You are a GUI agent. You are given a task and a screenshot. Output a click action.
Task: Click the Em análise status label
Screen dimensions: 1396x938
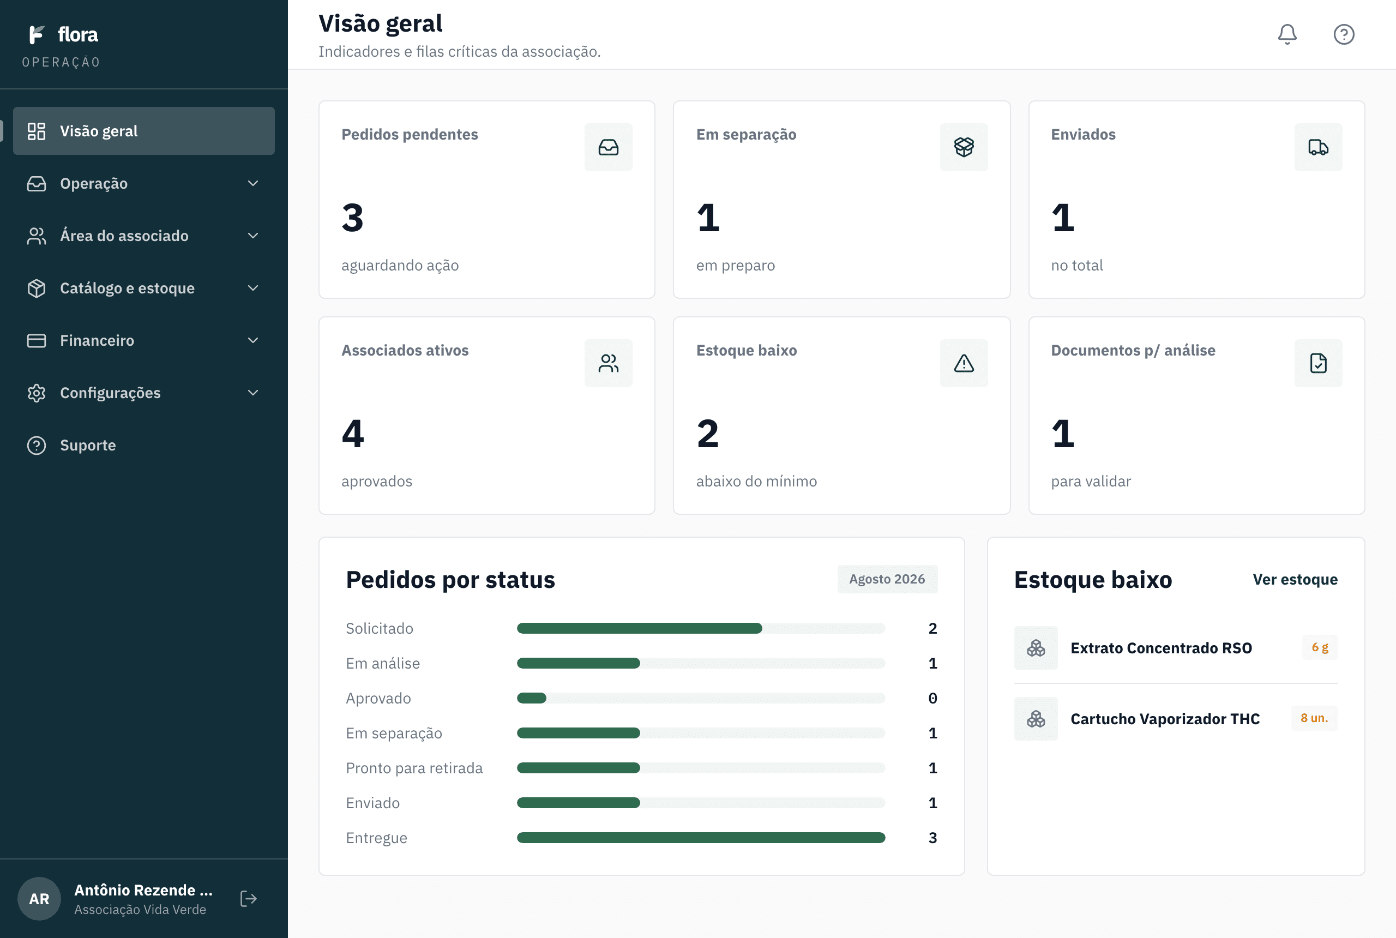383,664
